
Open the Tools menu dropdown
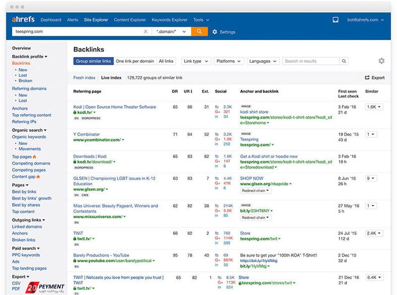click(x=201, y=20)
